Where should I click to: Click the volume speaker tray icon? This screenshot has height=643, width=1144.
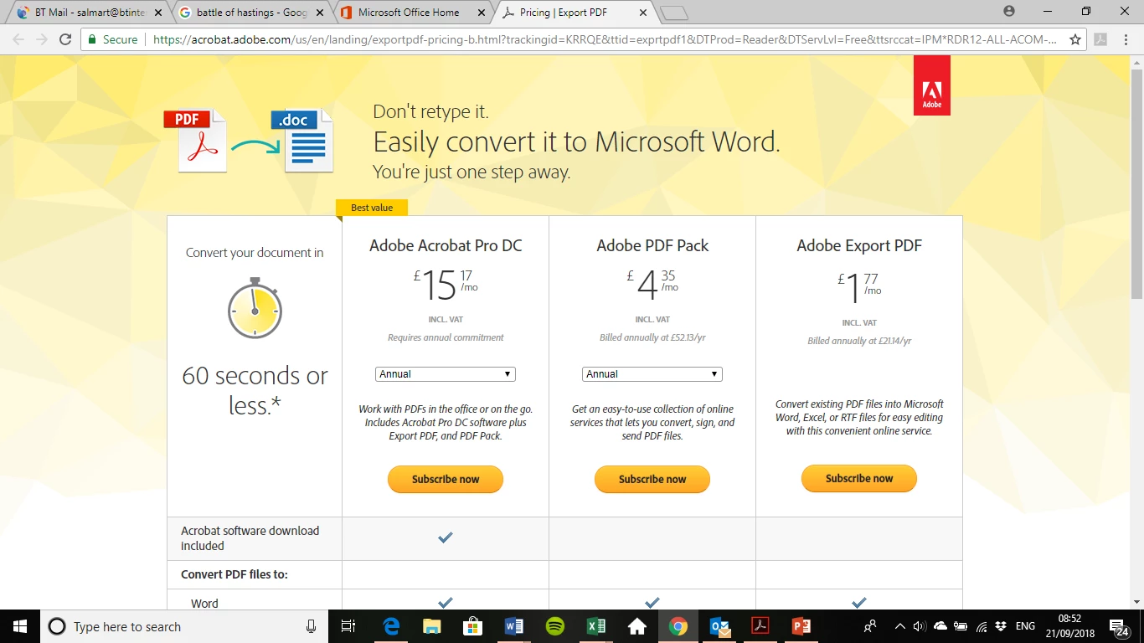(x=920, y=626)
